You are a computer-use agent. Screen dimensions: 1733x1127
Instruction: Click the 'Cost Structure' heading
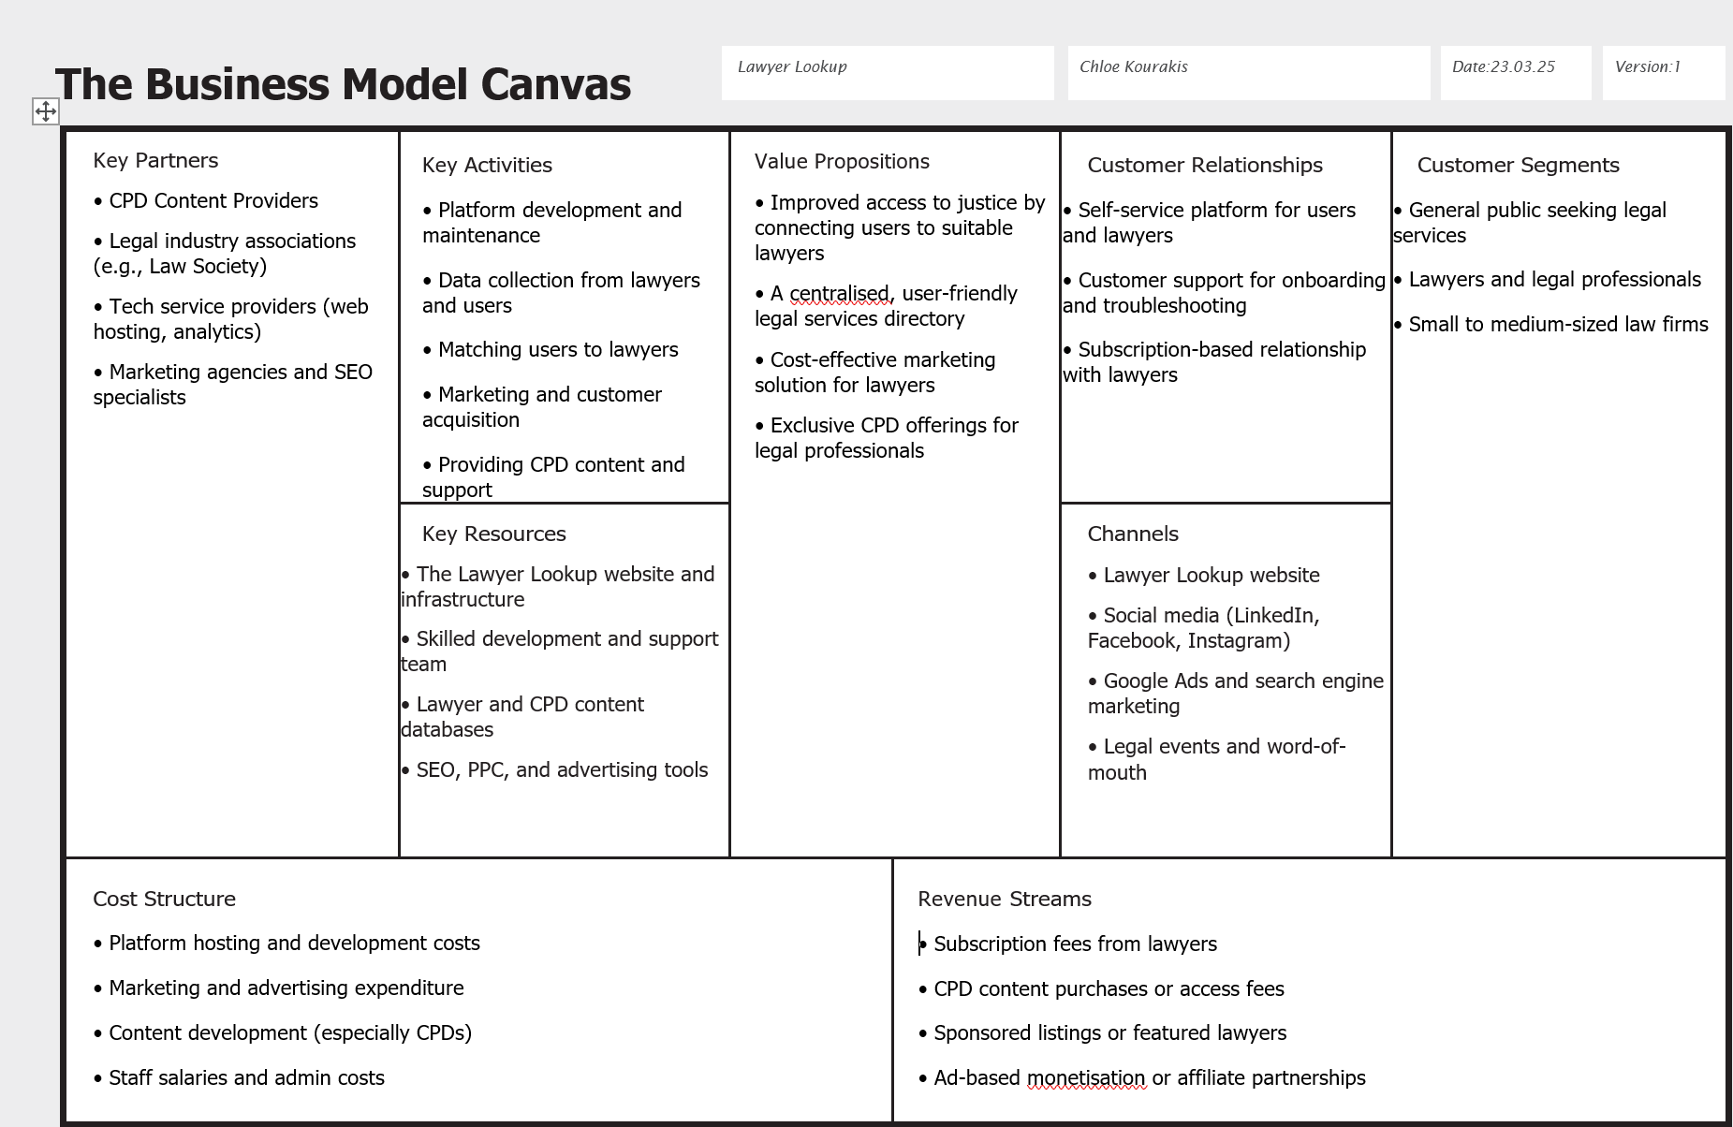pos(164,899)
